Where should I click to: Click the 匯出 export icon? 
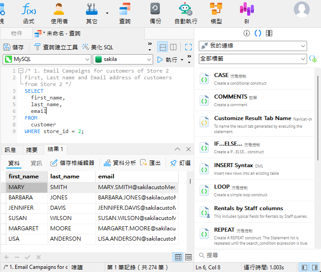click(150, 163)
